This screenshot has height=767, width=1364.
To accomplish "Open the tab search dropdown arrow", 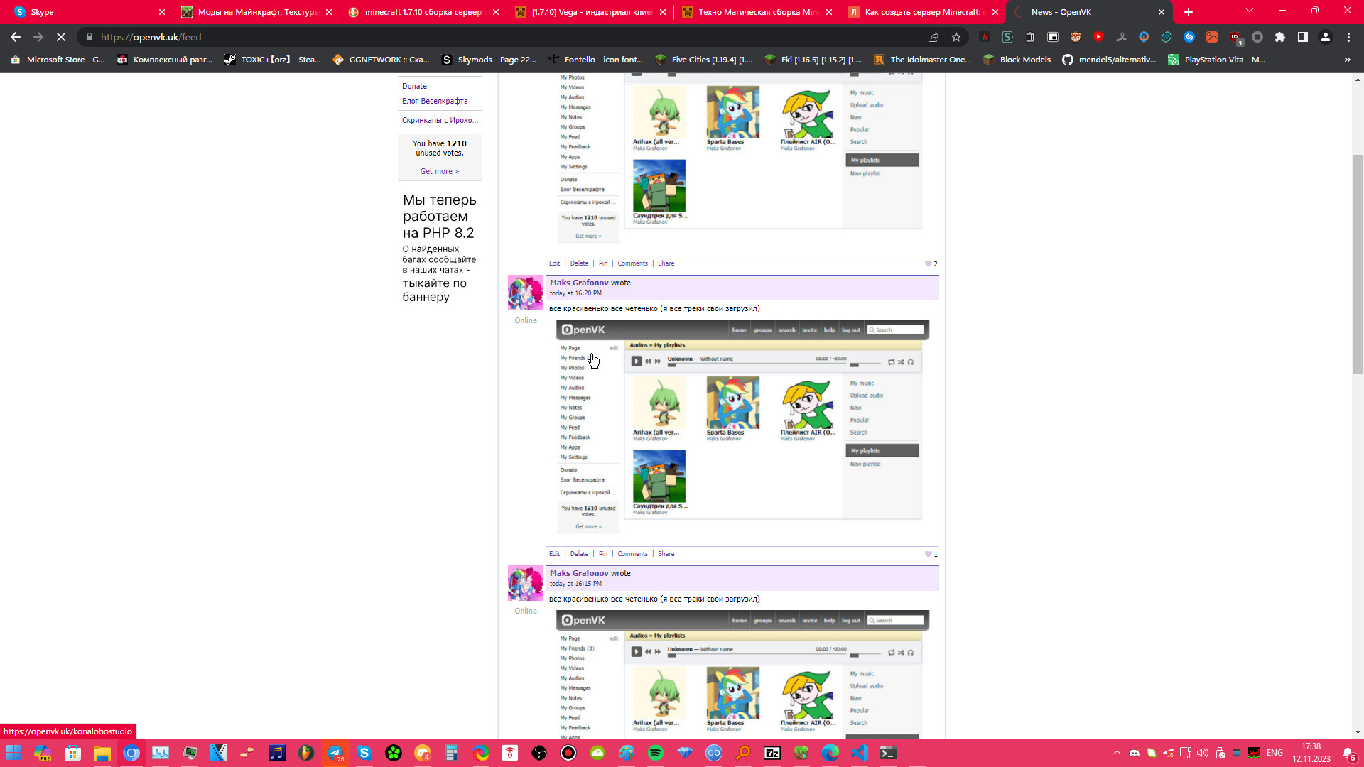I will point(1250,11).
